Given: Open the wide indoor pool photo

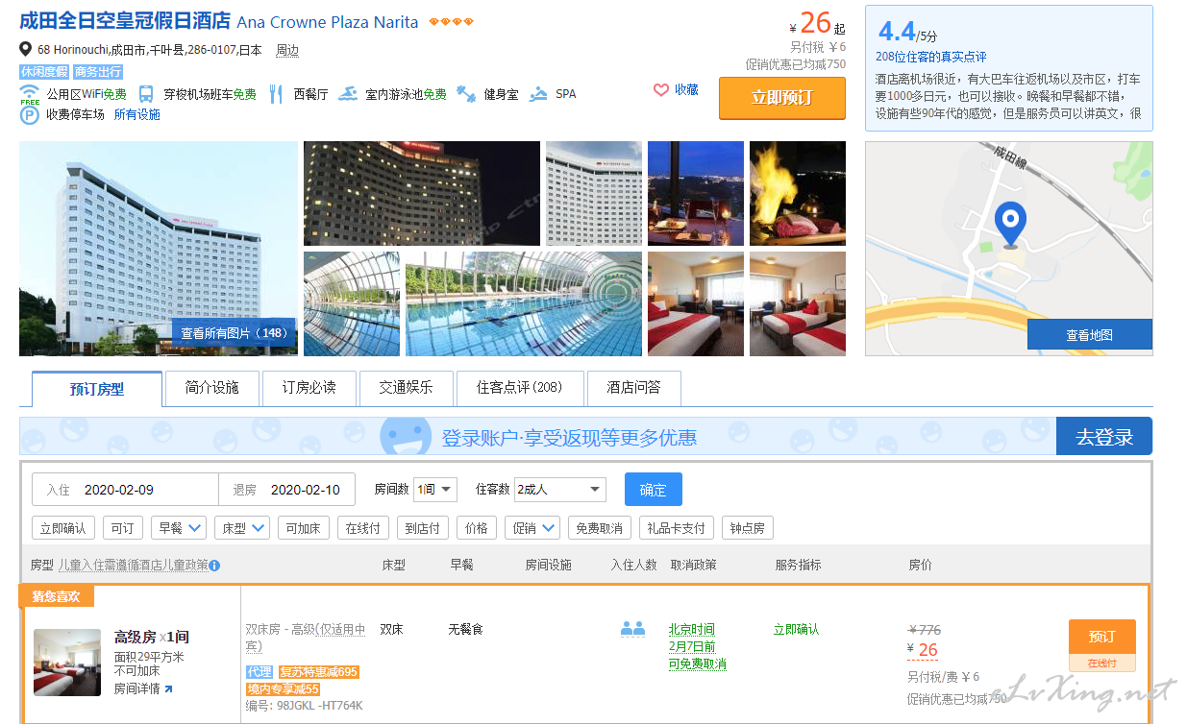Looking at the screenshot, I should coord(524,304).
